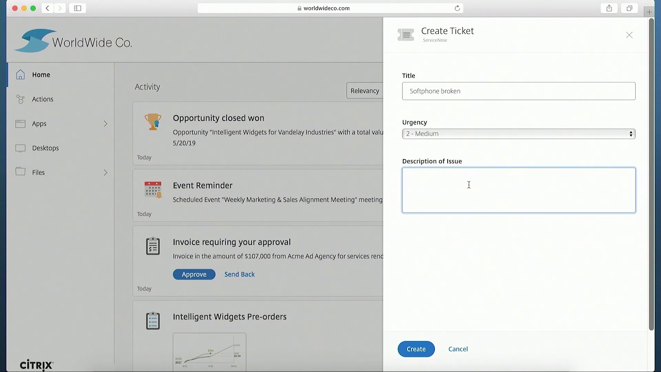Viewport: 661px width, 372px height.
Task: Click the Actions icon in sidebar
Action: click(x=20, y=99)
